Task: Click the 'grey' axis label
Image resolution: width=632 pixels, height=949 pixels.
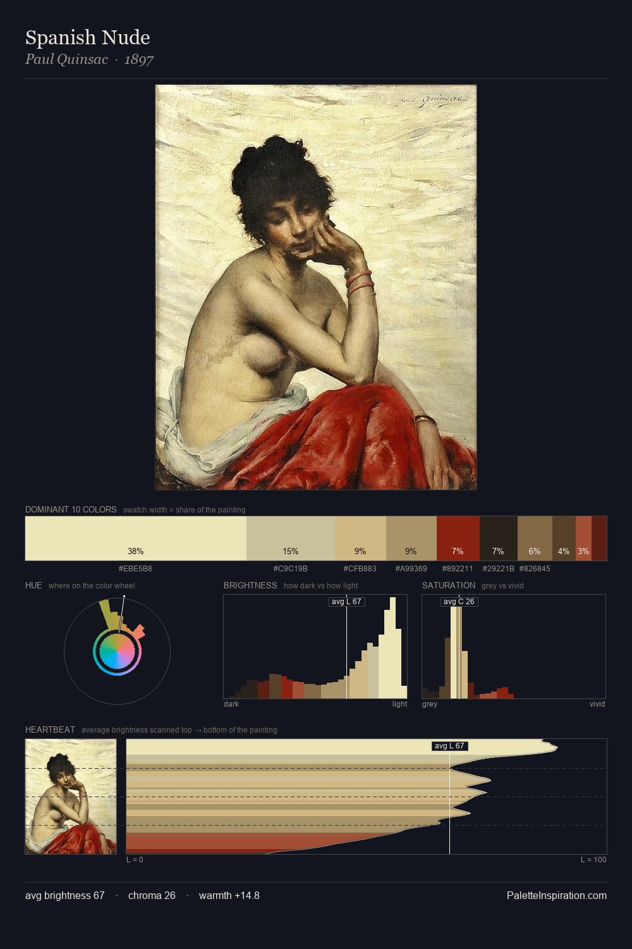Action: [x=430, y=704]
